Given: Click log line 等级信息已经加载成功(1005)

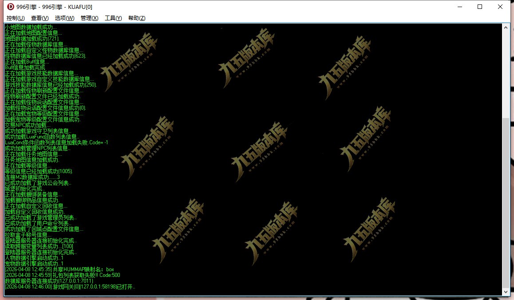Looking at the screenshot, I should [39, 171].
